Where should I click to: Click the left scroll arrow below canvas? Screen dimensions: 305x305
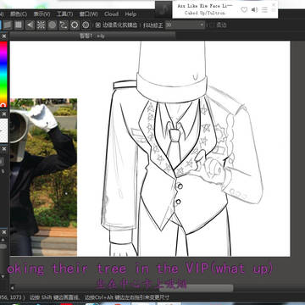pos(12,288)
